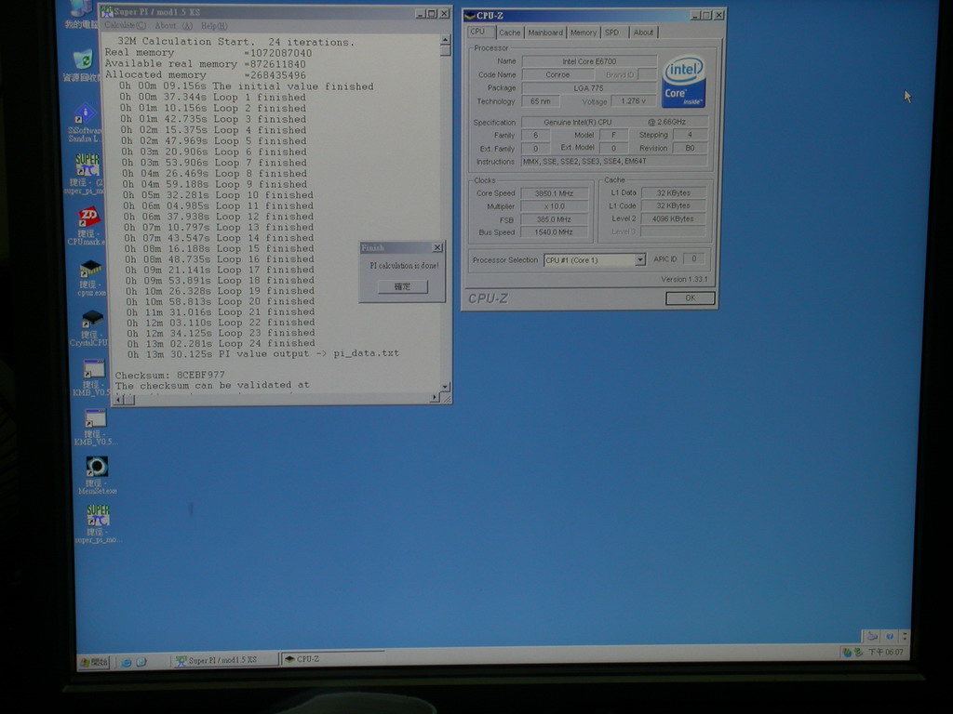Image resolution: width=953 pixels, height=714 pixels.
Task: Click the Super PI vertical scrollbar down arrow
Action: point(446,386)
